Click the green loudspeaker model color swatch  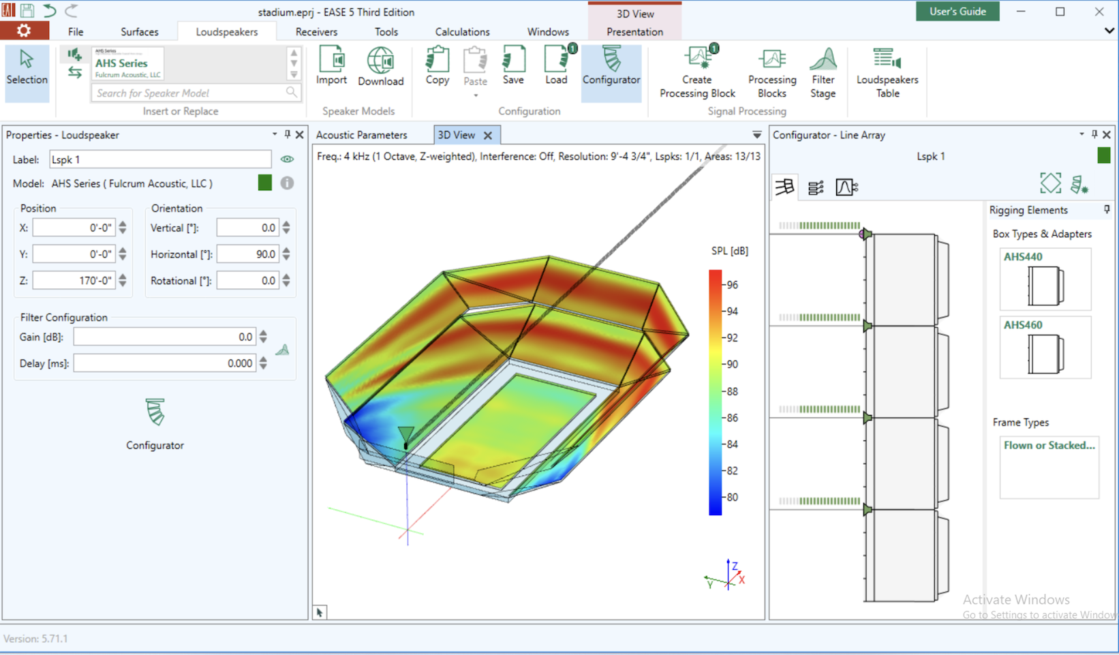pos(265,183)
